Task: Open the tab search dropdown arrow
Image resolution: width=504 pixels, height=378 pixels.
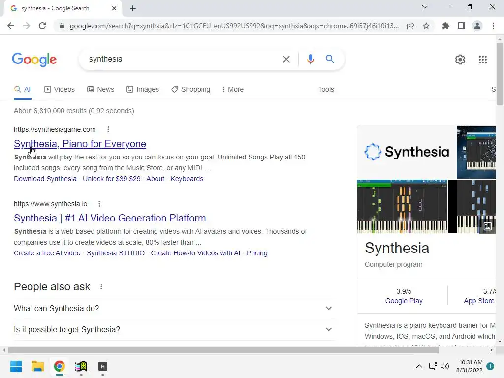Action: point(425,7)
